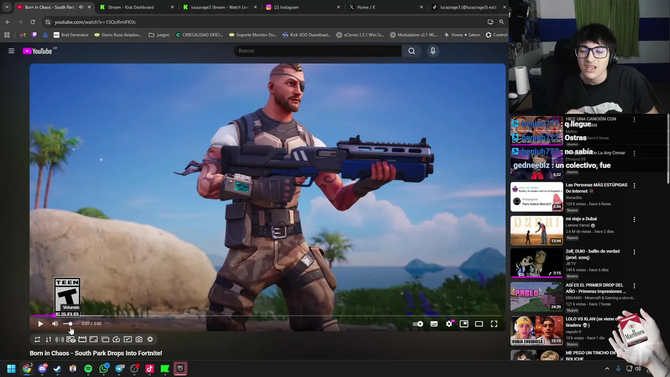Click the audio boost waves icon

click(x=60, y=339)
